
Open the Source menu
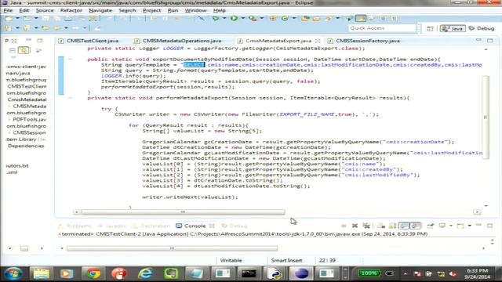click(45, 10)
